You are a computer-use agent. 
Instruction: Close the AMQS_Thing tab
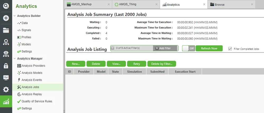pos(156,4)
